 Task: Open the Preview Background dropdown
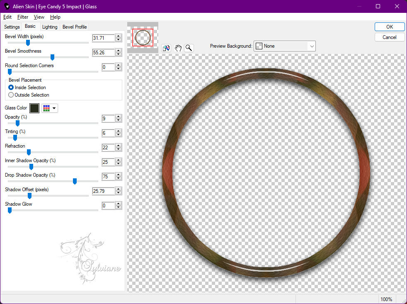(284, 46)
